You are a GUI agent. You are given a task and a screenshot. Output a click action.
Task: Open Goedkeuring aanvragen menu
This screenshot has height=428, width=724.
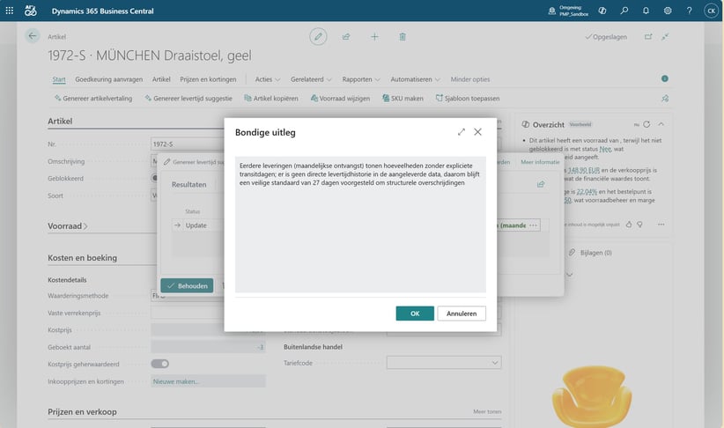tap(109, 79)
